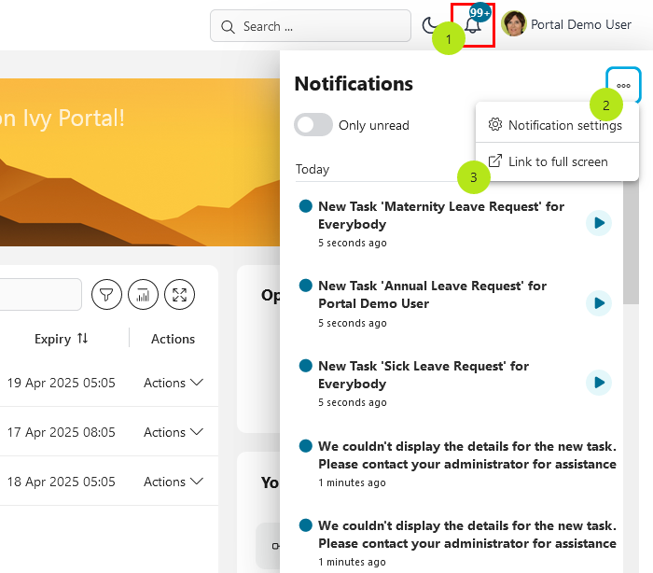Expand Actions for 17 Apr 2025 task
The width and height of the screenshot is (653, 573).
pyautogui.click(x=174, y=432)
